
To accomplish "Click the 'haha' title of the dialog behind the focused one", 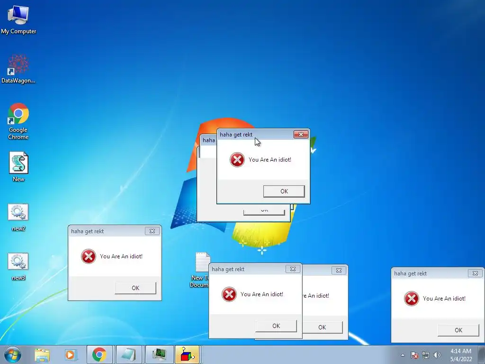I will click(x=209, y=140).
